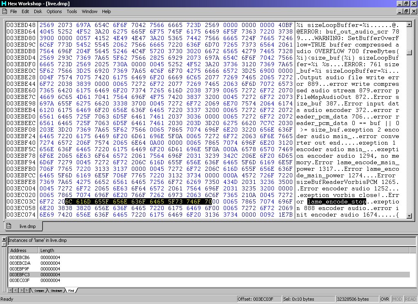Screen dimensions: 418x304
Task: Click the hex view scroll-down arrow
Action: [409, 216]
